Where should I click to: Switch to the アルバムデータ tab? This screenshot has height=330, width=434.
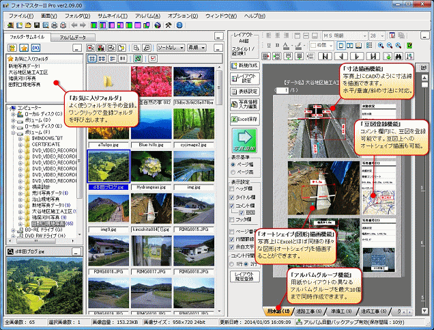click(x=73, y=38)
